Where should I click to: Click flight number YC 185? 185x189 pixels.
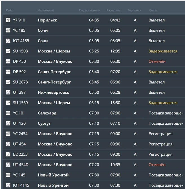coord(19,30)
